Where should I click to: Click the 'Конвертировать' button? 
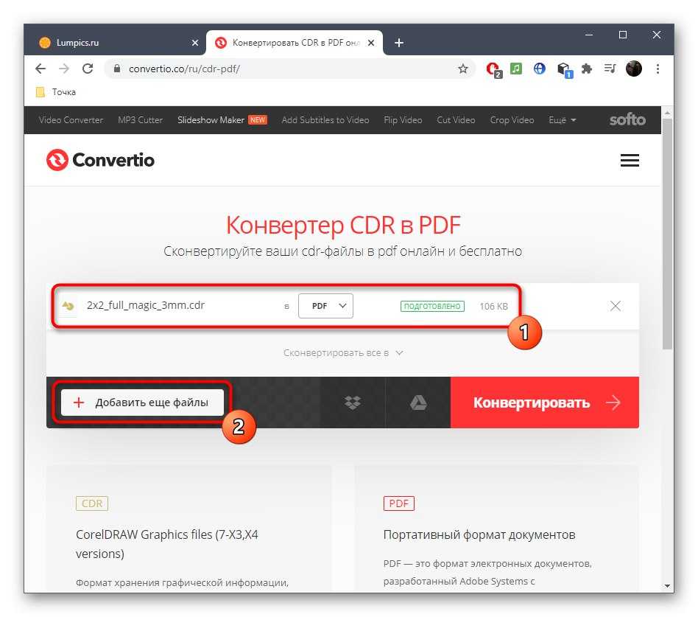(x=544, y=402)
